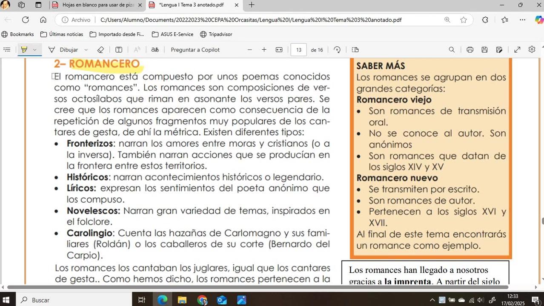Screen dimensions: 544x306
Task: Click the page number field showing 13
Action: click(299, 50)
